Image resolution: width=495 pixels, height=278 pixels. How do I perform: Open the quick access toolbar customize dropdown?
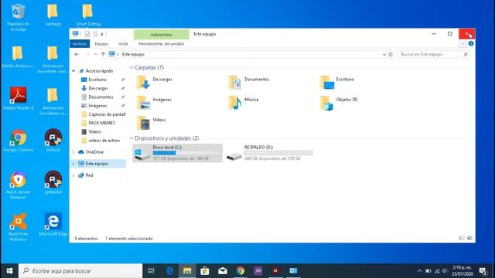click(x=102, y=34)
